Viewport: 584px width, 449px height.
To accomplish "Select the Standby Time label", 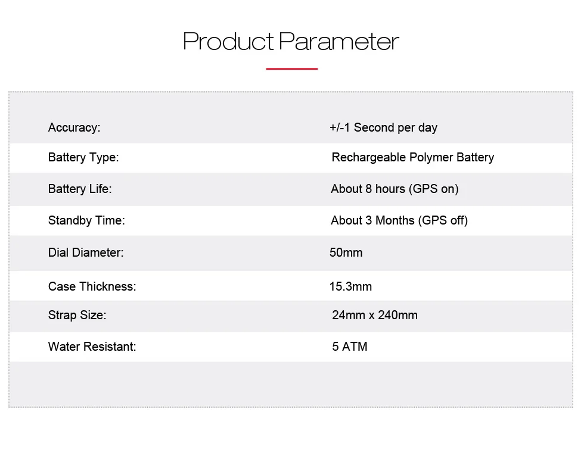I will (x=86, y=220).
